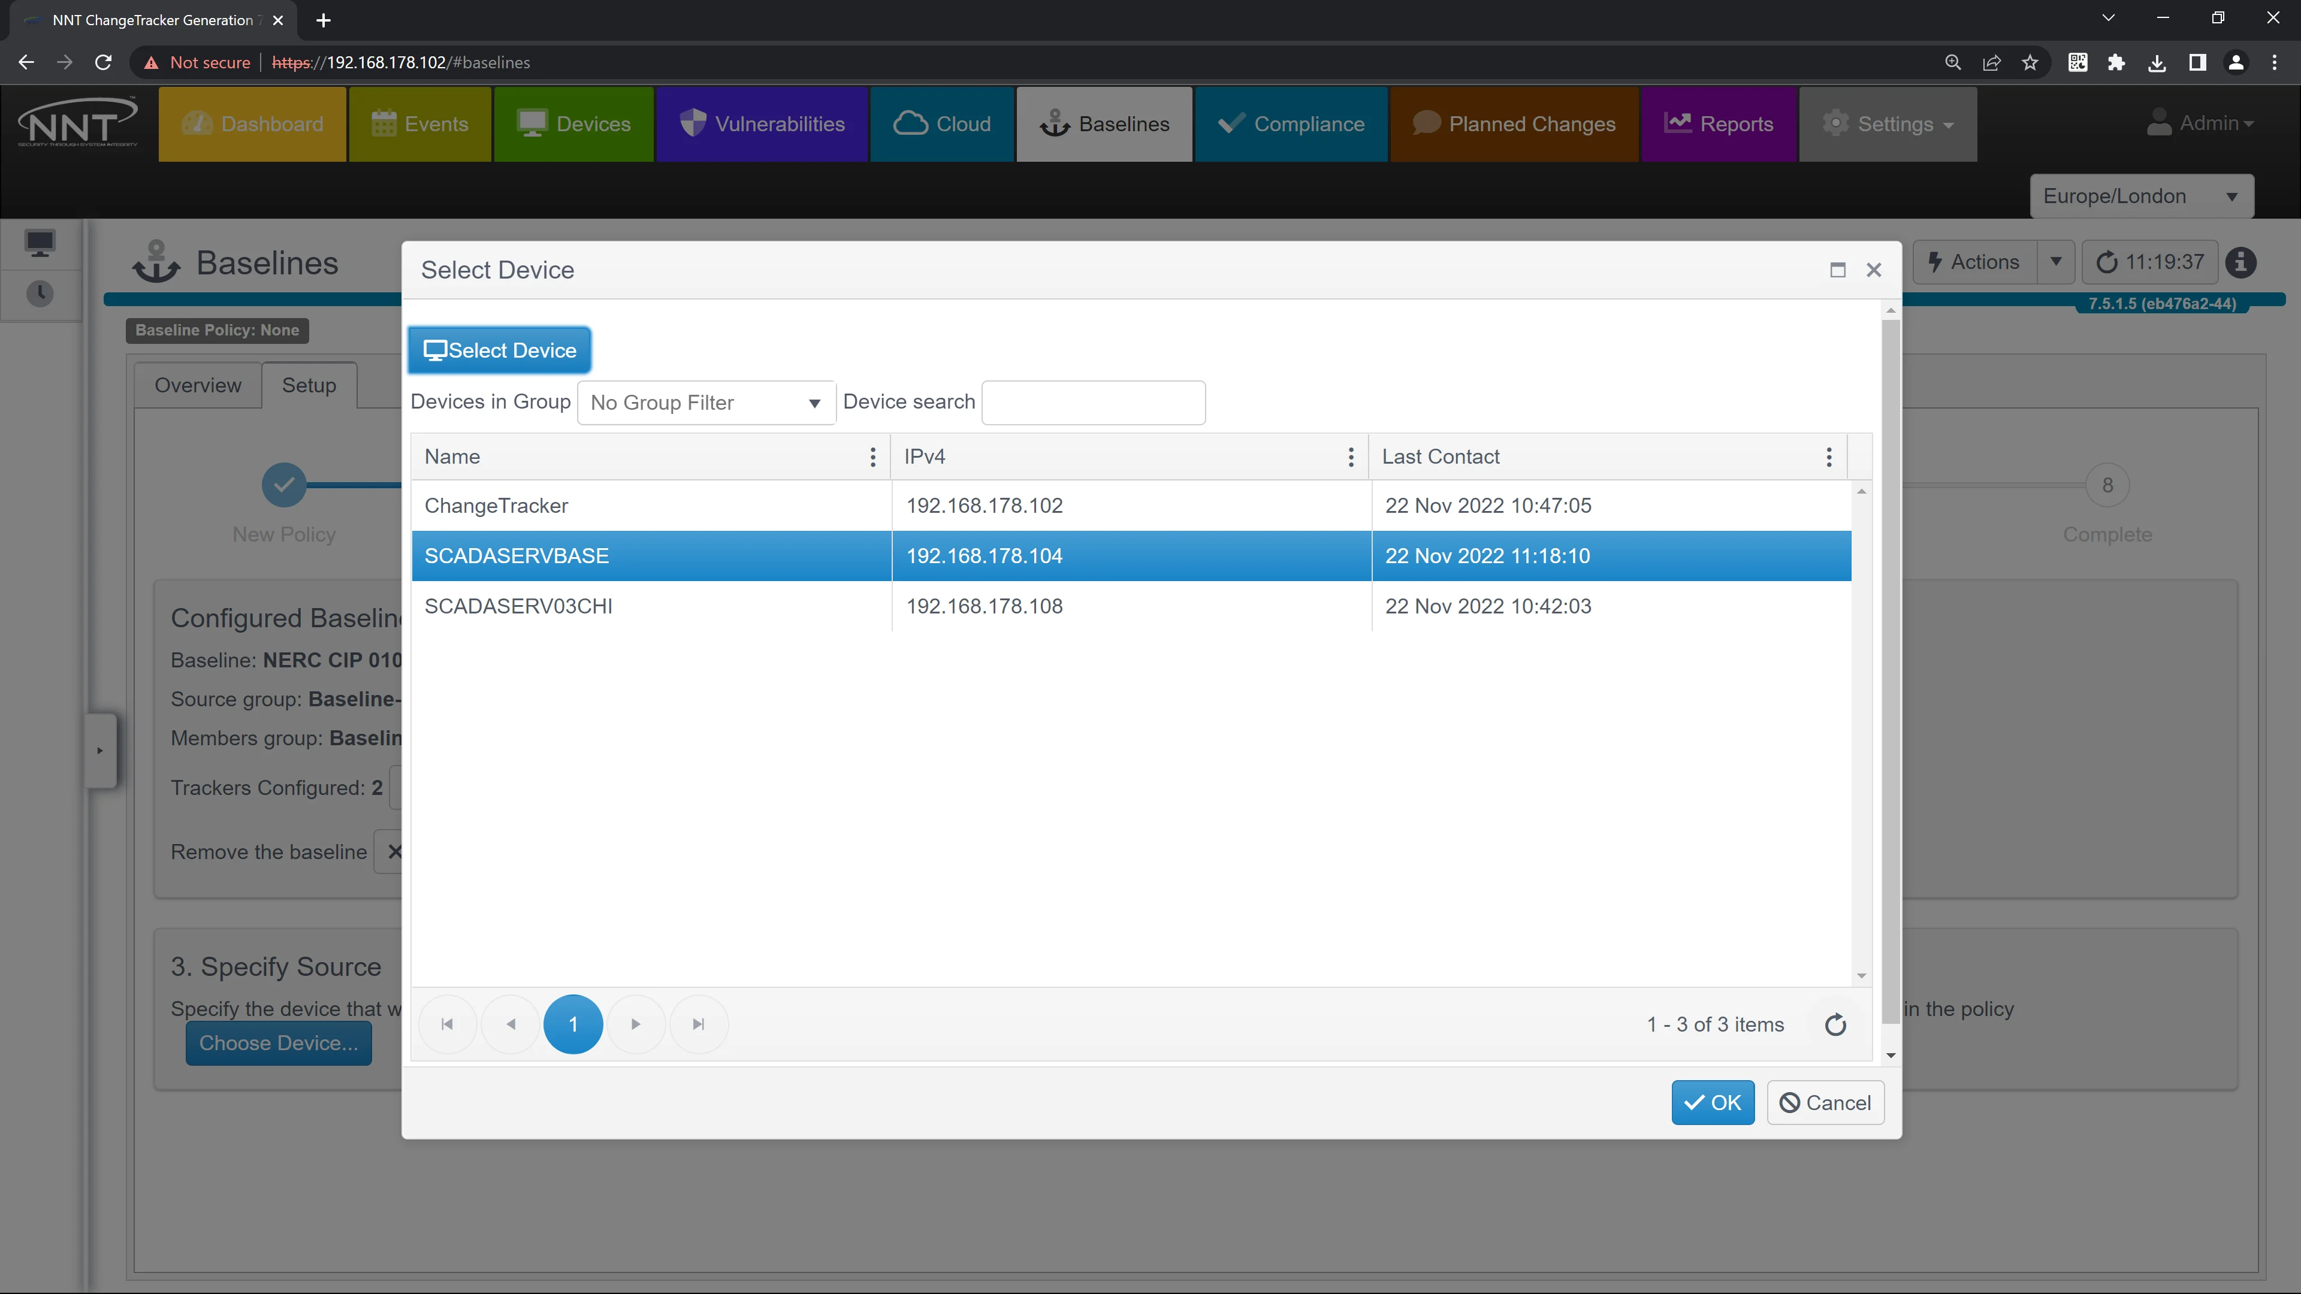Open the IPv4 column menu

tap(1351, 457)
